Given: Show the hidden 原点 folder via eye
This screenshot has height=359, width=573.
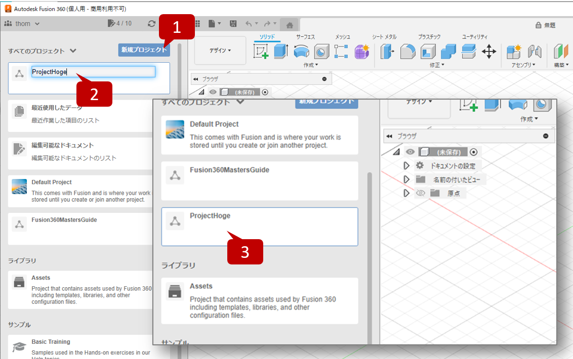Looking at the screenshot, I should click(420, 193).
